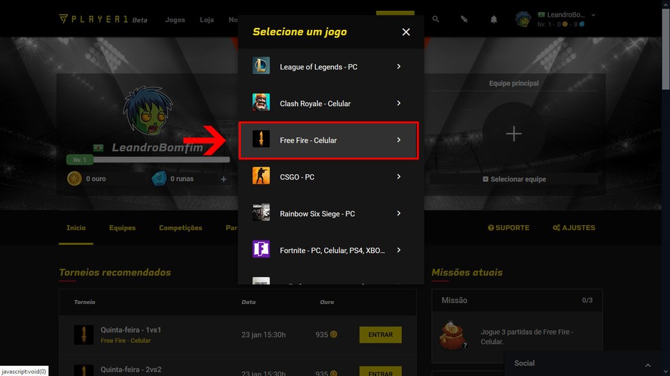
Task: Click Free Fire icon in 1vs1 row
Action: [x=84, y=335]
